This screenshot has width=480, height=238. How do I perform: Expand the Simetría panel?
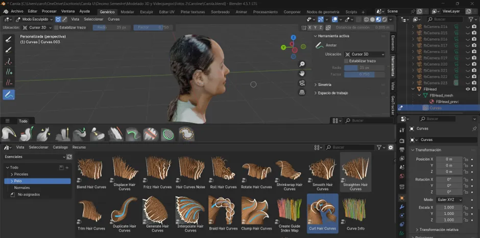(325, 85)
